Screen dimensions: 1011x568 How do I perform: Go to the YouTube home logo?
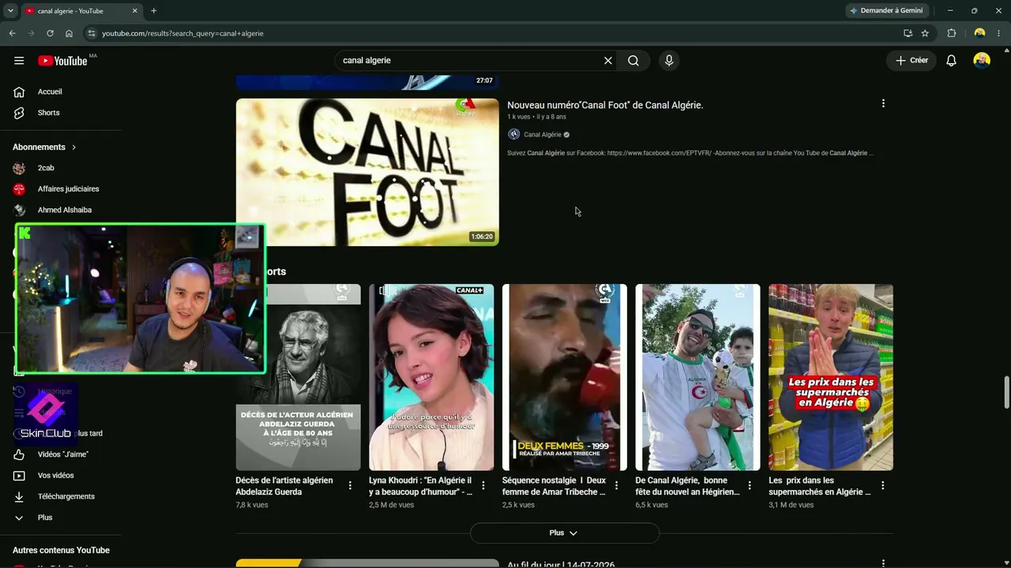pos(63,61)
